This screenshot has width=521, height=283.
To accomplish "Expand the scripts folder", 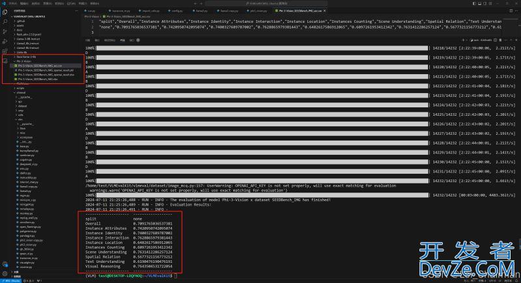I will coord(21,88).
